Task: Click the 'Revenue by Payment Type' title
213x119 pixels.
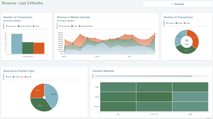Action: (19, 71)
